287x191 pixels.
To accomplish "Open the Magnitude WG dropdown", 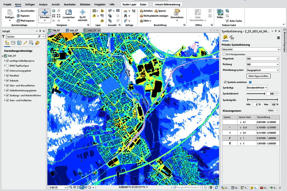I will tap(263, 59).
